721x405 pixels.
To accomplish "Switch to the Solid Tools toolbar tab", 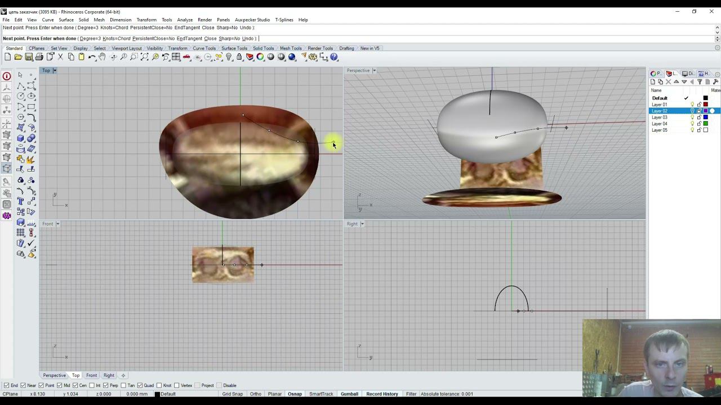I will coord(264,48).
